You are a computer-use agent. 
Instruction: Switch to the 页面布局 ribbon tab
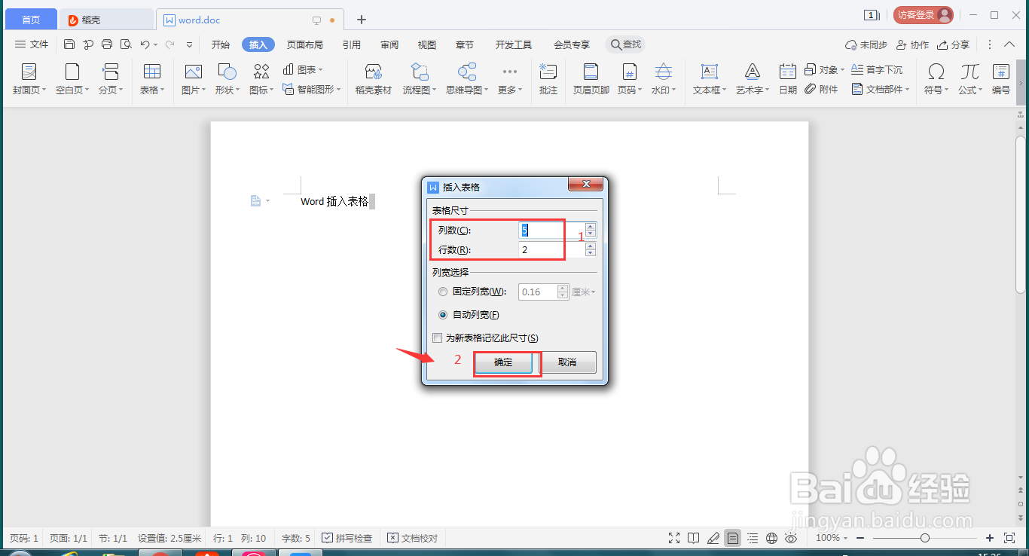click(x=305, y=44)
